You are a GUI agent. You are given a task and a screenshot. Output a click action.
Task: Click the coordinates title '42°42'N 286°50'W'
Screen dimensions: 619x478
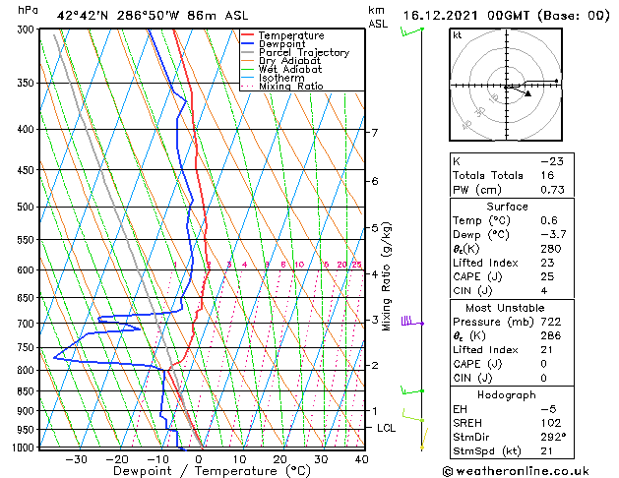click(x=118, y=16)
